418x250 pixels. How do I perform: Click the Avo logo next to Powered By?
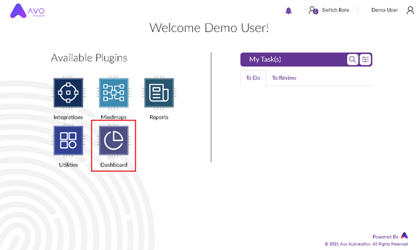pyautogui.click(x=405, y=235)
